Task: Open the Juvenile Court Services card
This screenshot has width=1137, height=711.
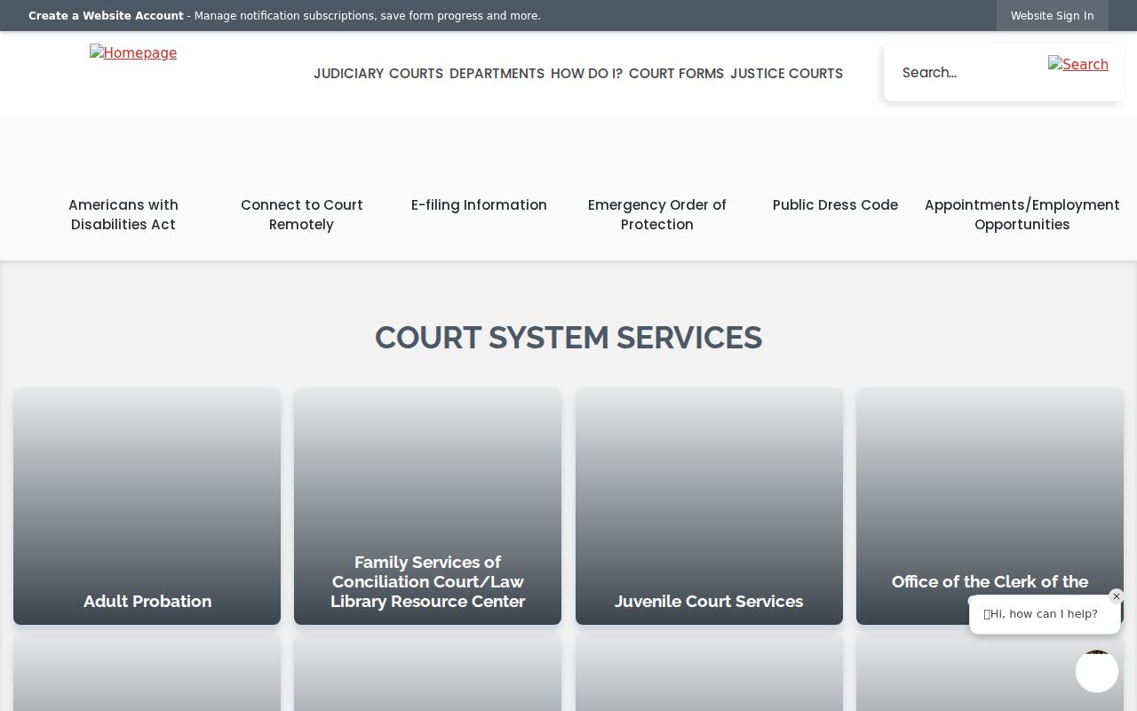Action: click(x=709, y=506)
